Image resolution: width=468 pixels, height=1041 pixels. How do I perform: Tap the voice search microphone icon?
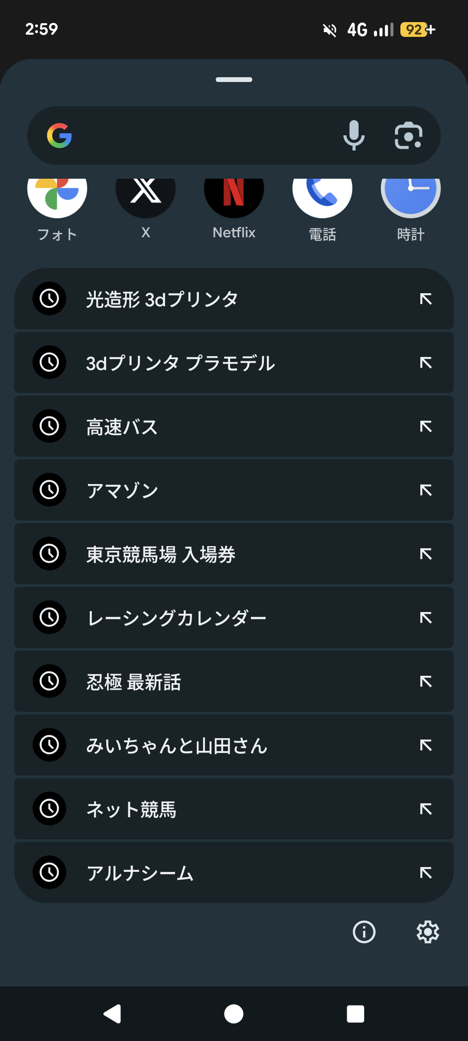(x=354, y=135)
